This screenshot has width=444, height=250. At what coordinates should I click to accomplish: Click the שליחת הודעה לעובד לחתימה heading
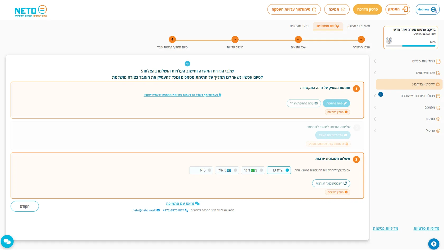[x=329, y=127]
